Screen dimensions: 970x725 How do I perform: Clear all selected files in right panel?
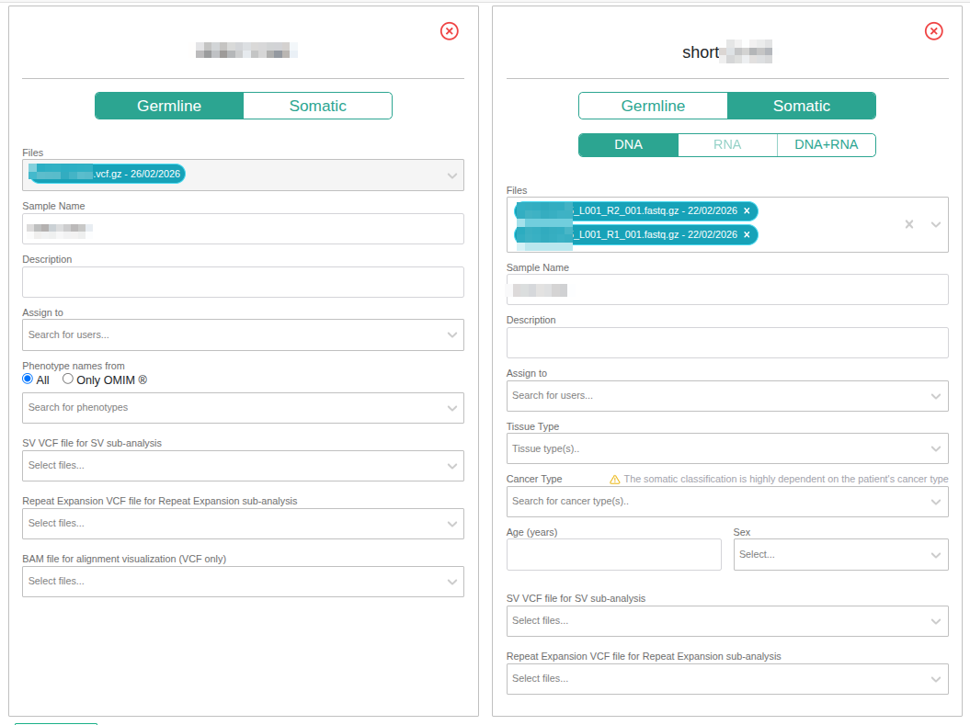click(908, 224)
